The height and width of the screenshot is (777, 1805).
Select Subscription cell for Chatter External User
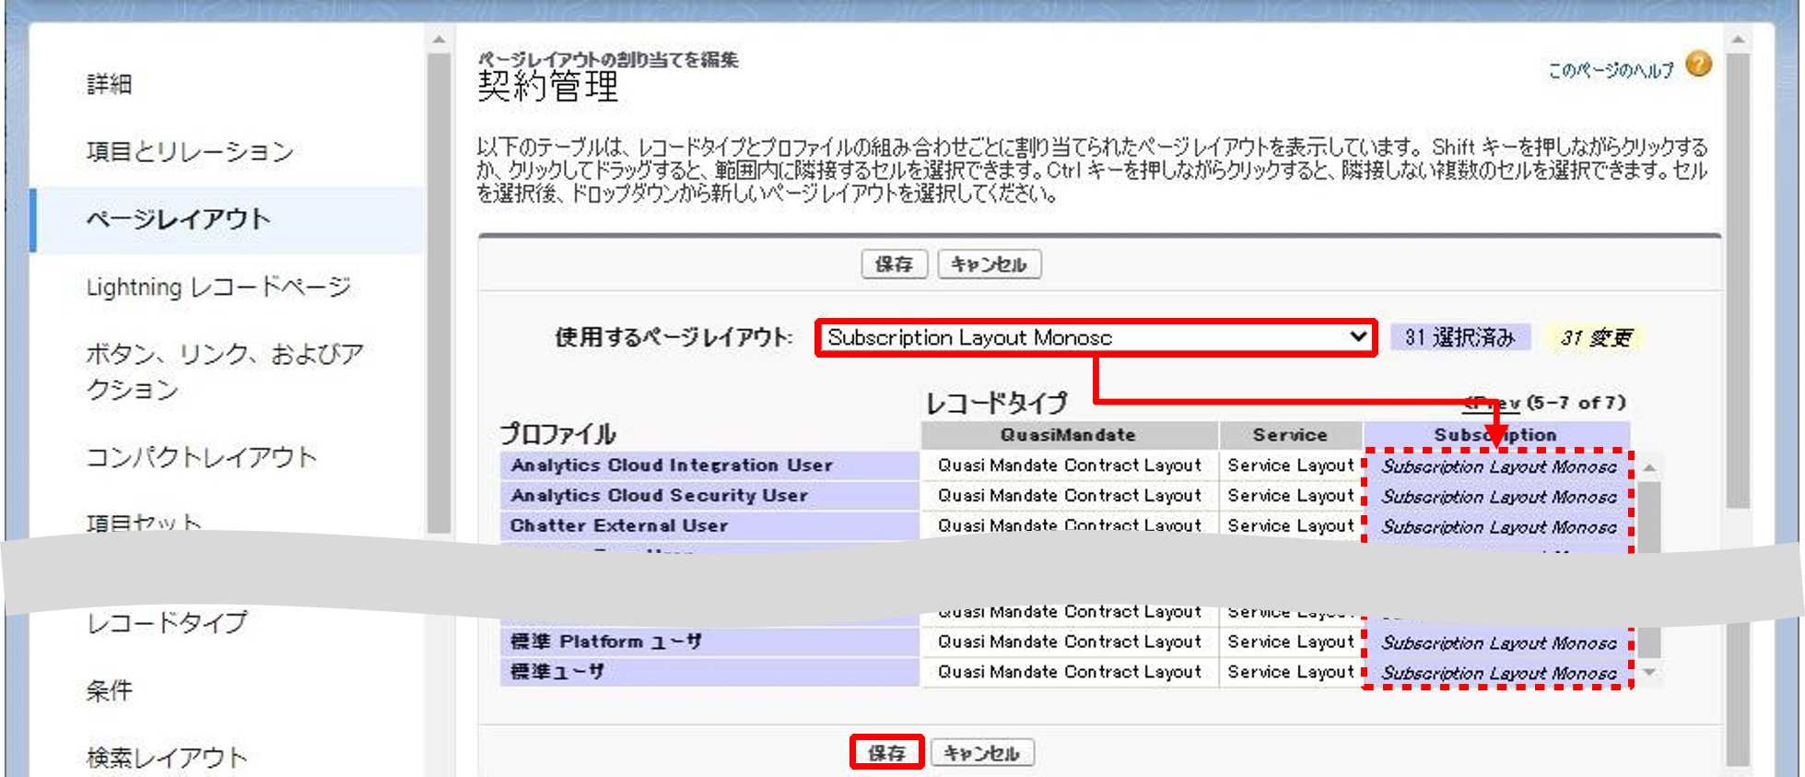pos(1499,527)
